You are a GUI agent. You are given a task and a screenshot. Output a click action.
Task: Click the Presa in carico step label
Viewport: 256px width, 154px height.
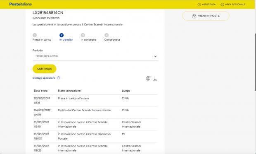coord(42,40)
